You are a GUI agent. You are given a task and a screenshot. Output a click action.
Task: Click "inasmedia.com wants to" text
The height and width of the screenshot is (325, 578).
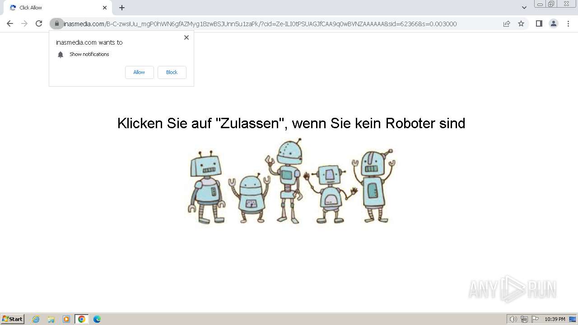click(x=89, y=42)
